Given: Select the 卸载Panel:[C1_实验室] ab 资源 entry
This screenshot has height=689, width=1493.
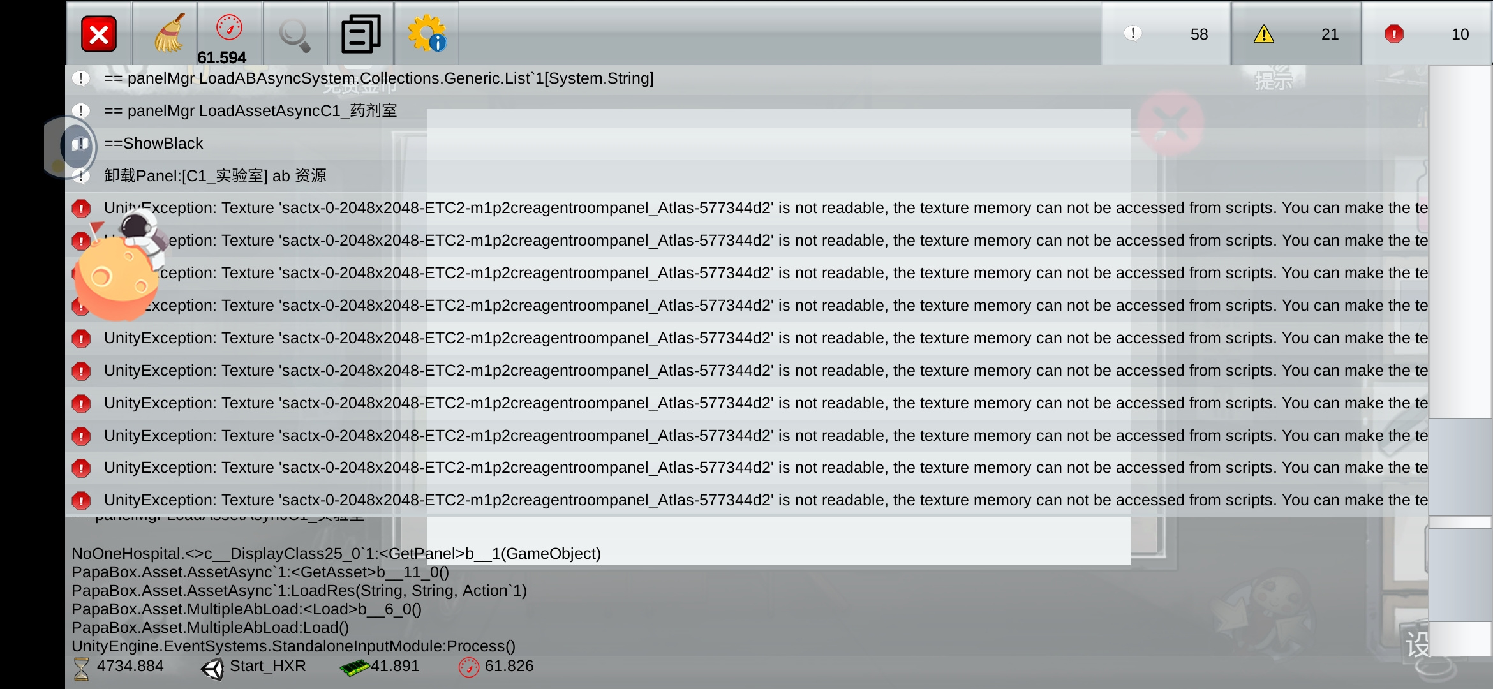Looking at the screenshot, I should [746, 176].
